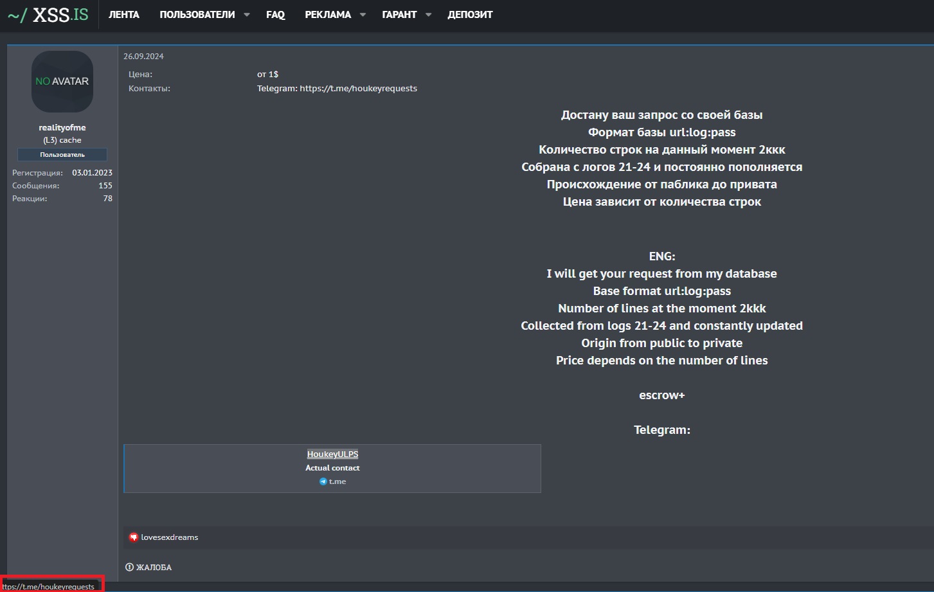Click the "Цена:" field label

point(140,75)
